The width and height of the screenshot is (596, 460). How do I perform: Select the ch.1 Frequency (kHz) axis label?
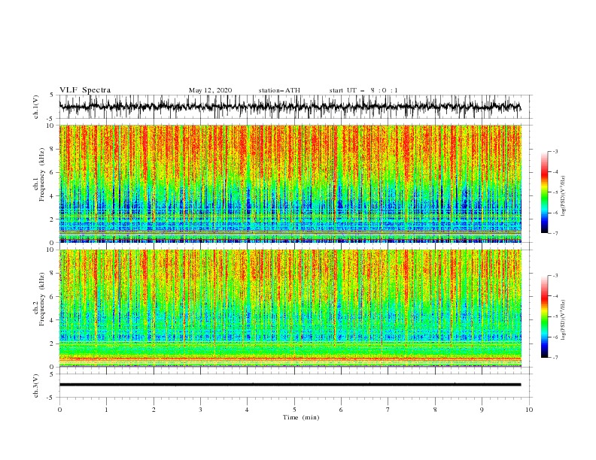click(x=39, y=175)
